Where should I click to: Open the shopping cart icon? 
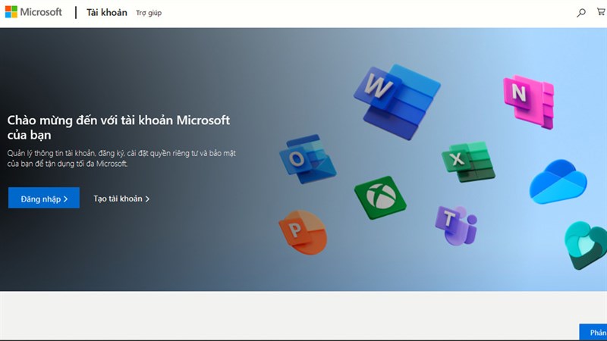click(x=601, y=12)
